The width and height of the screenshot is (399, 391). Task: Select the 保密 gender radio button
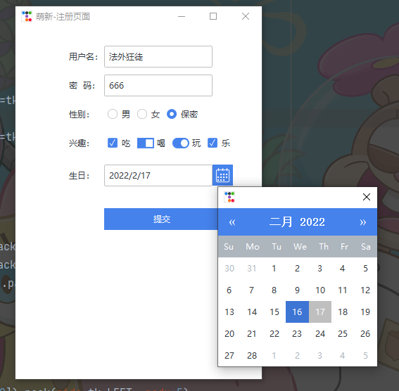pyautogui.click(x=172, y=114)
